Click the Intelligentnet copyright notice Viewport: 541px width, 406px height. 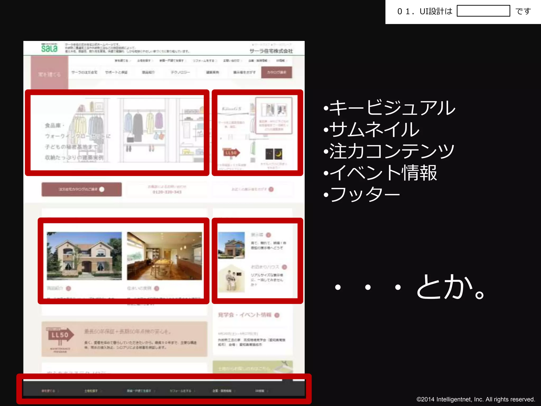pos(476,399)
